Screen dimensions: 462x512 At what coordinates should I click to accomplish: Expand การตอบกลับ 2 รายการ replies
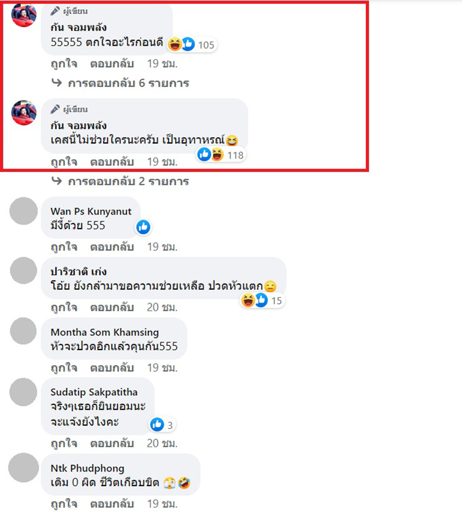pyautogui.click(x=128, y=181)
